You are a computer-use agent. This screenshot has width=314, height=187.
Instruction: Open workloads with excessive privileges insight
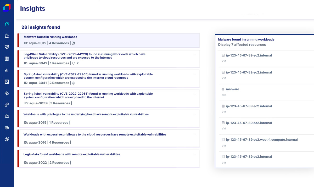[95, 134]
